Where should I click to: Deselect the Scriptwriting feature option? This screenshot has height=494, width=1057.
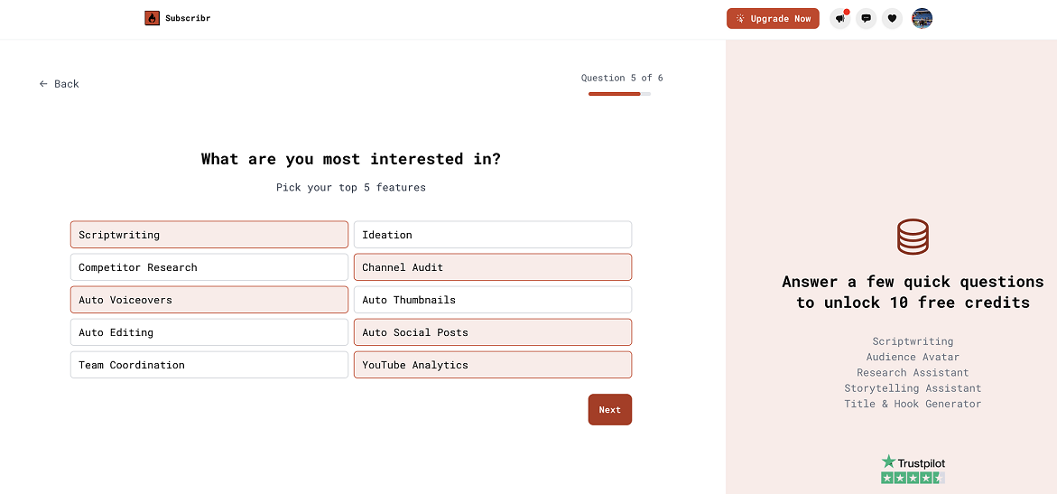click(x=209, y=235)
